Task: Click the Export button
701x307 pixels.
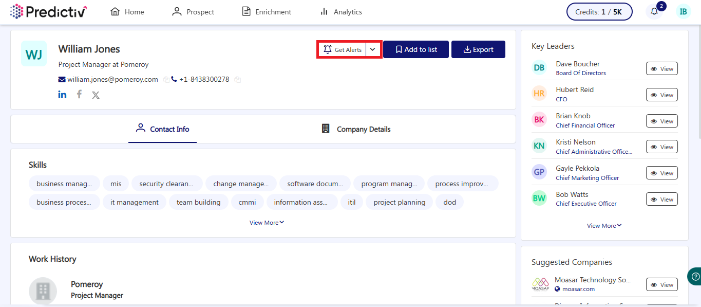Action: [478, 49]
